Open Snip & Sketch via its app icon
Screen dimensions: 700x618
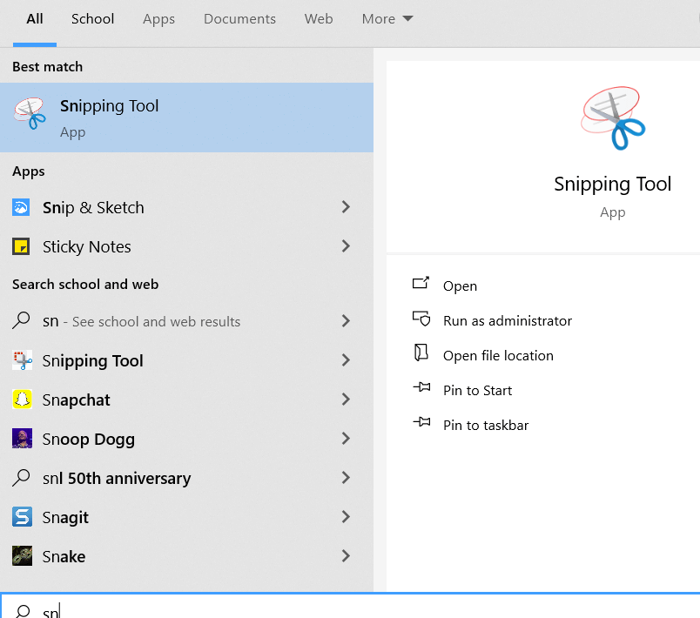click(24, 207)
